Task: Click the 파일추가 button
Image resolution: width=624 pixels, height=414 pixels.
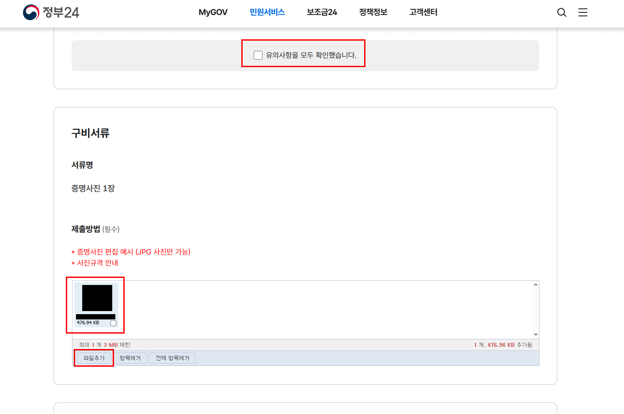Action: [94, 358]
